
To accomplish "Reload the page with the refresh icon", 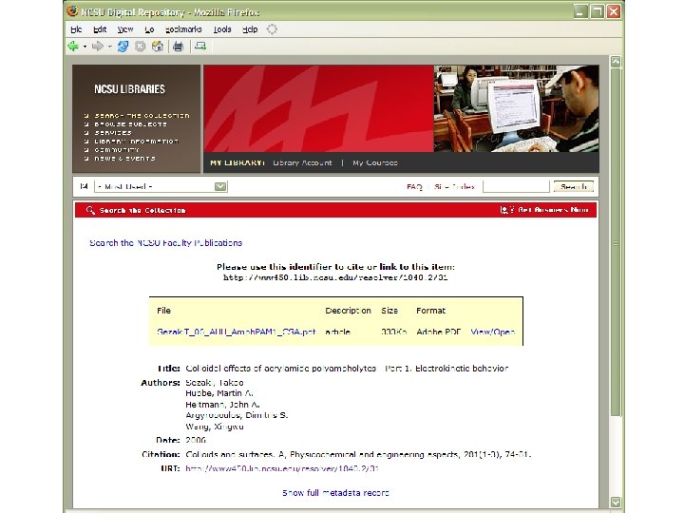I will [x=123, y=46].
